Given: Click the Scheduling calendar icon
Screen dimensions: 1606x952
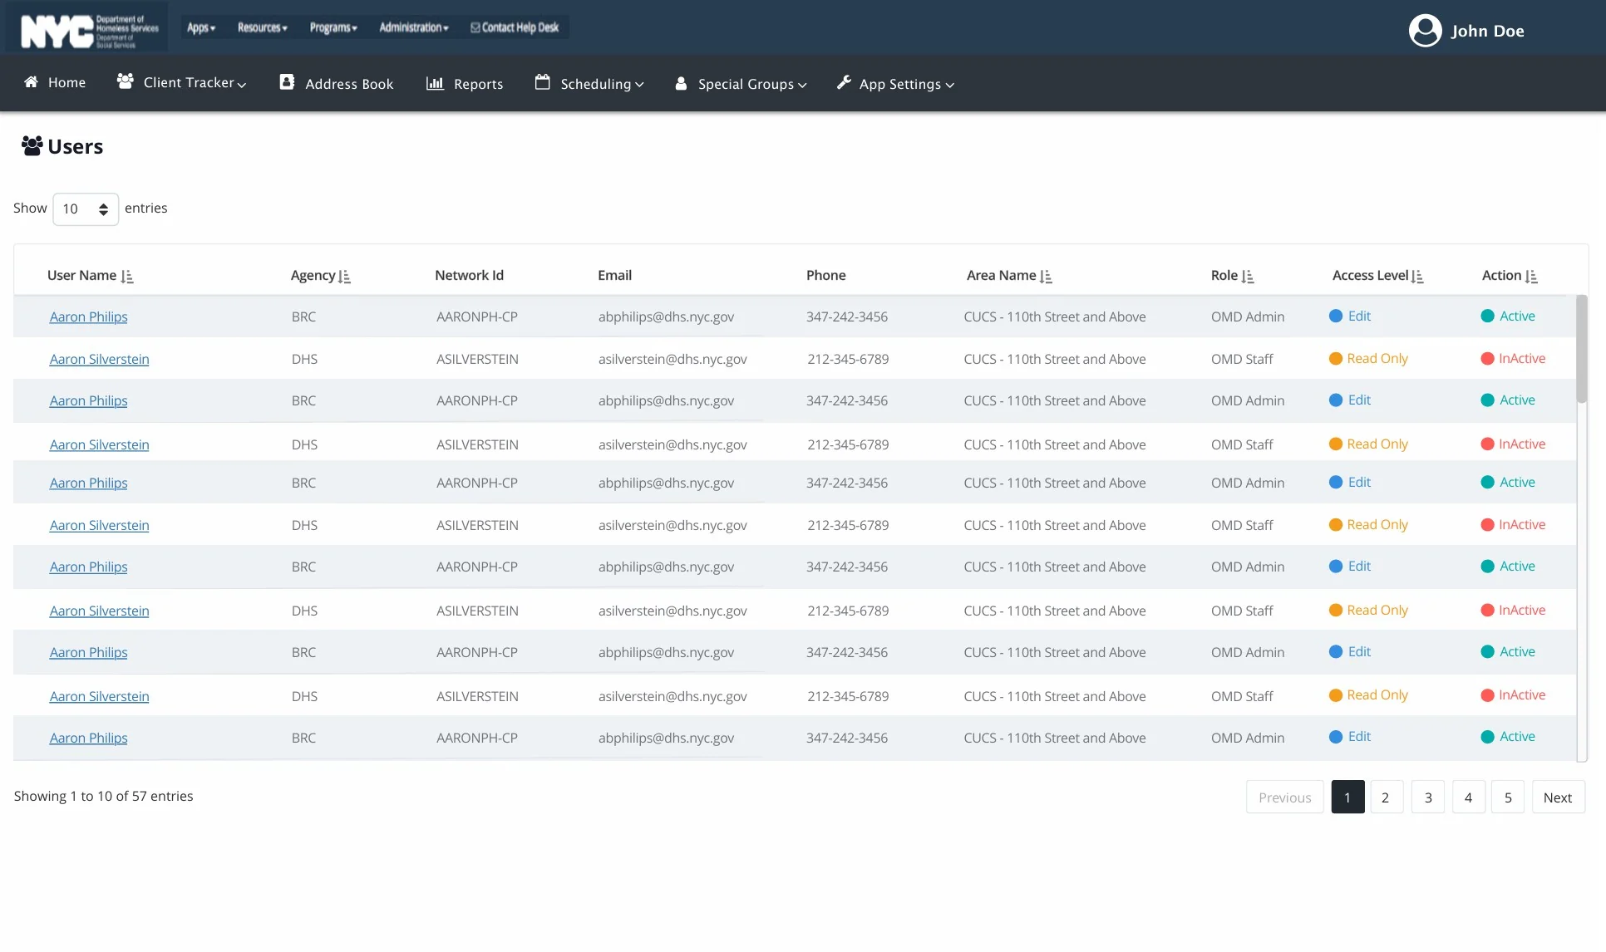Looking at the screenshot, I should (543, 82).
